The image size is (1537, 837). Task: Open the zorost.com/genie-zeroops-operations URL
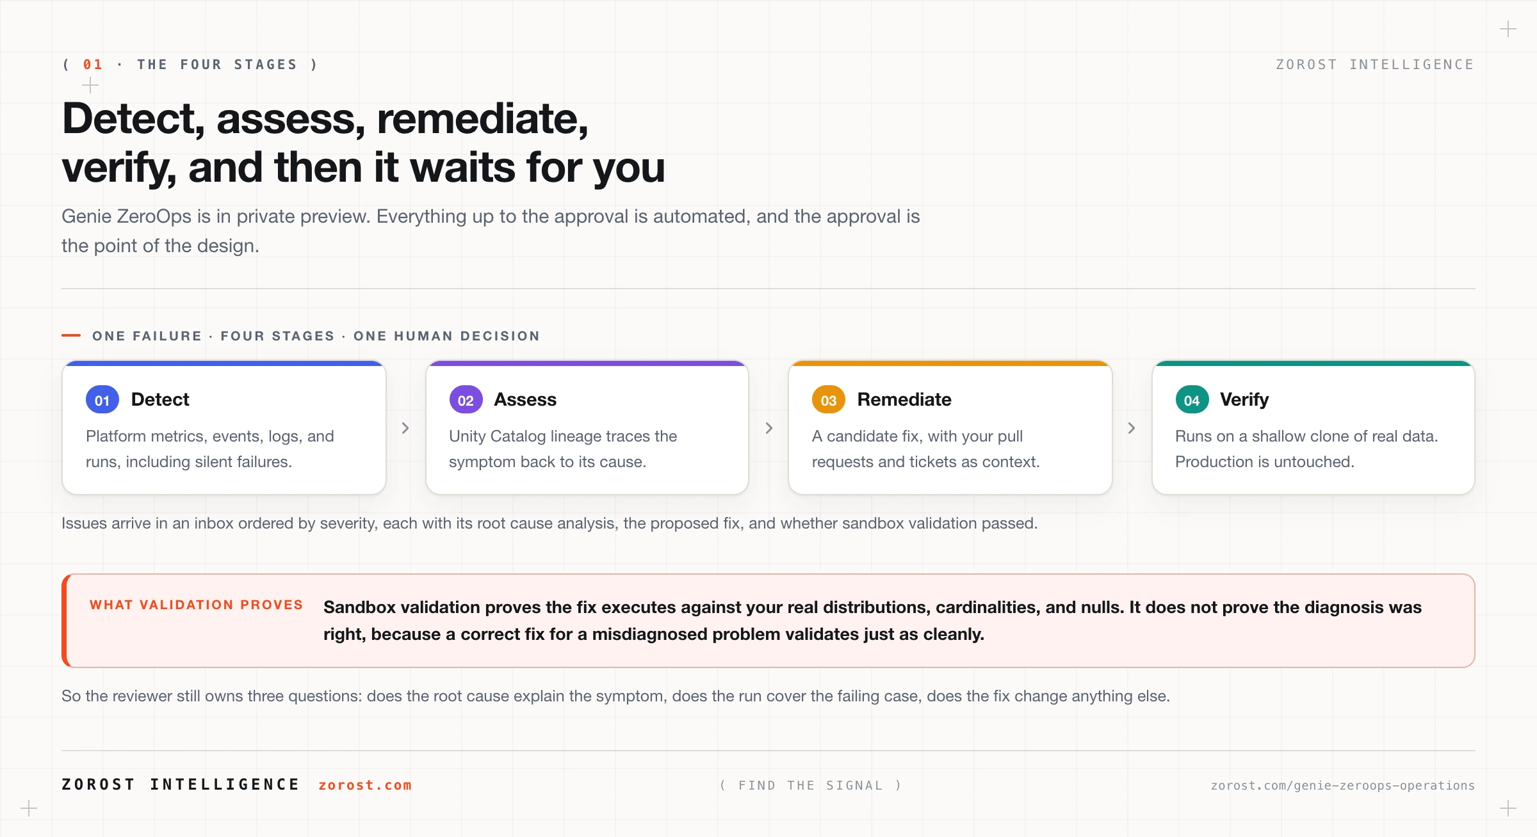point(1342,785)
